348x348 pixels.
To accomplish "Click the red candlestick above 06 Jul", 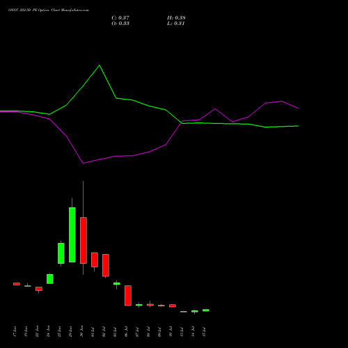I will [128, 296].
